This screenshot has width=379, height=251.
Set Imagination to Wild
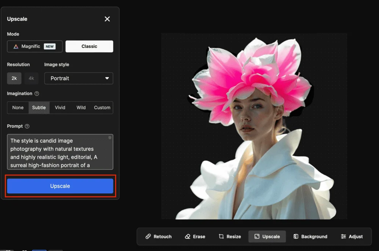(x=81, y=108)
